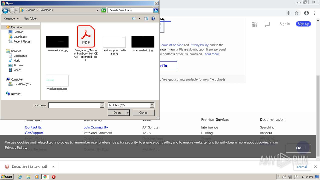Change view with the views icon
Image resolution: width=320 pixels, height=180 pixels.
133,18
